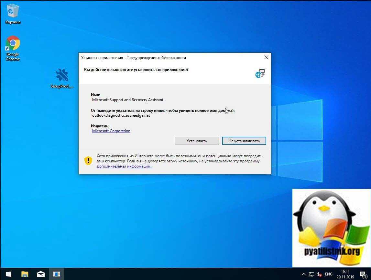Image resolution: width=371 pixels, height=280 pixels.
Task: Click the network icon in the system tray
Action: [x=311, y=274]
